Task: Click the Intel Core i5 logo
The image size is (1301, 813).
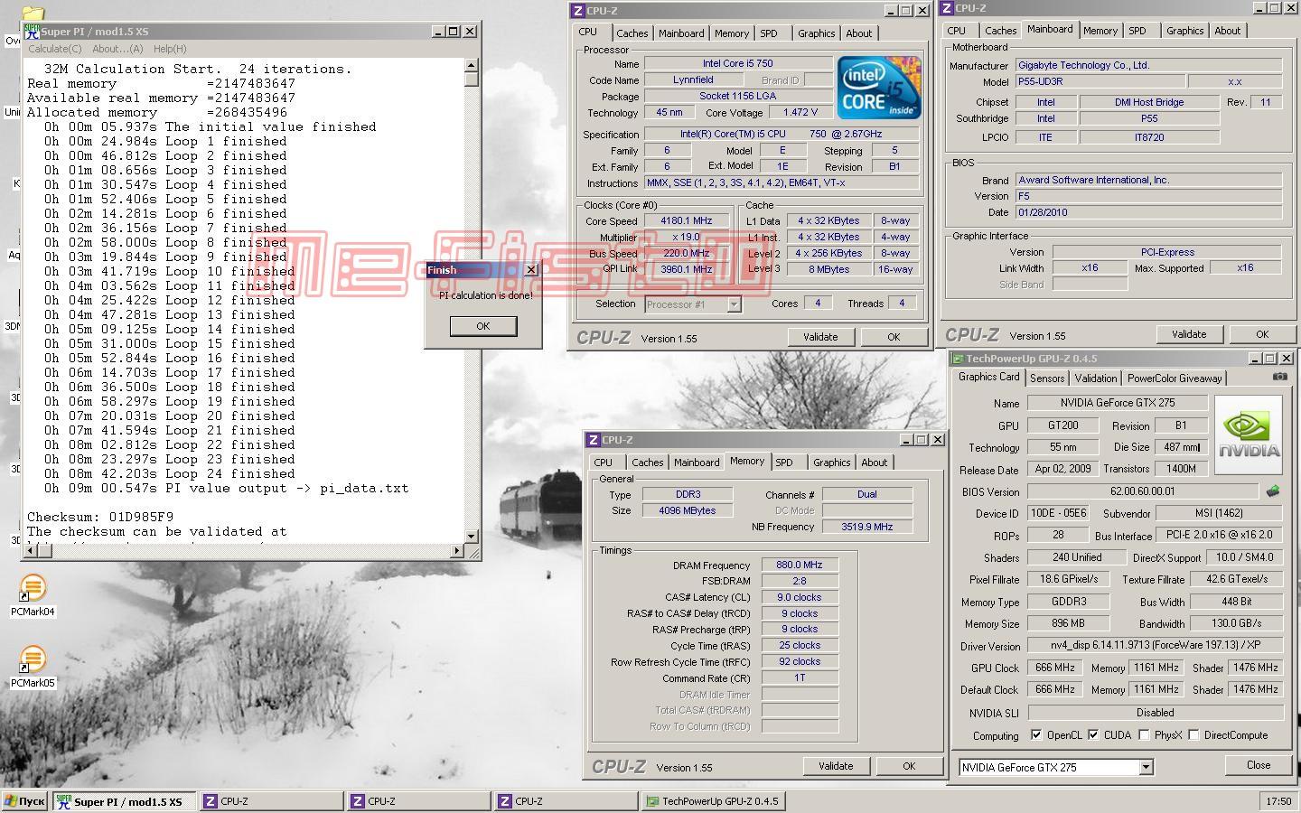Action: [x=878, y=88]
